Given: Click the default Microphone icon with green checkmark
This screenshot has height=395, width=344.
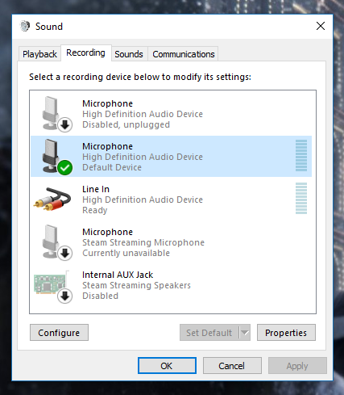Looking at the screenshot, I should (x=57, y=157).
